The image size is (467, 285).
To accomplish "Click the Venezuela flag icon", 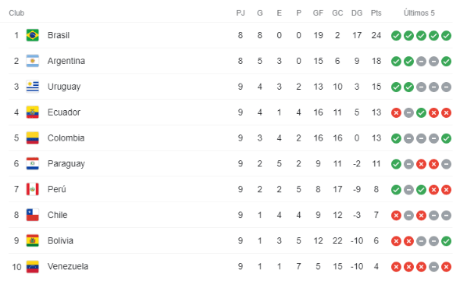I will [x=33, y=266].
